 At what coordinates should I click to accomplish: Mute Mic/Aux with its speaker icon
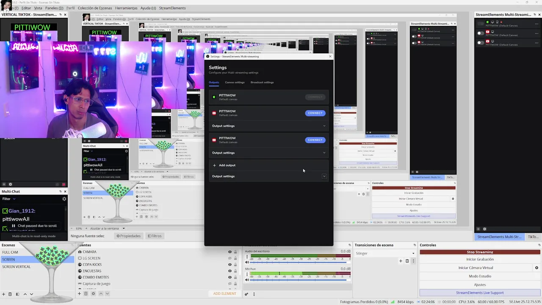coord(247,280)
